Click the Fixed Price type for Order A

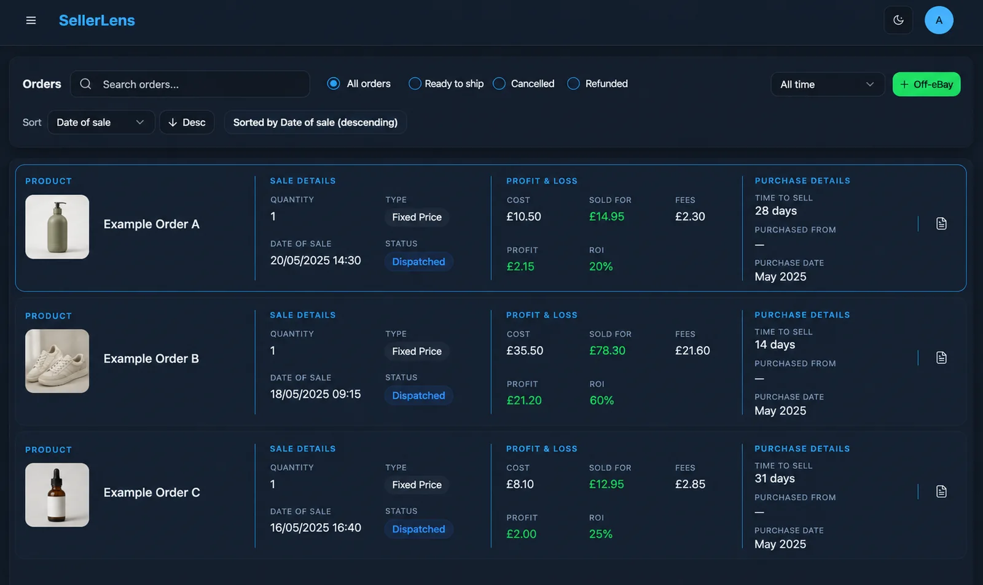(x=417, y=217)
